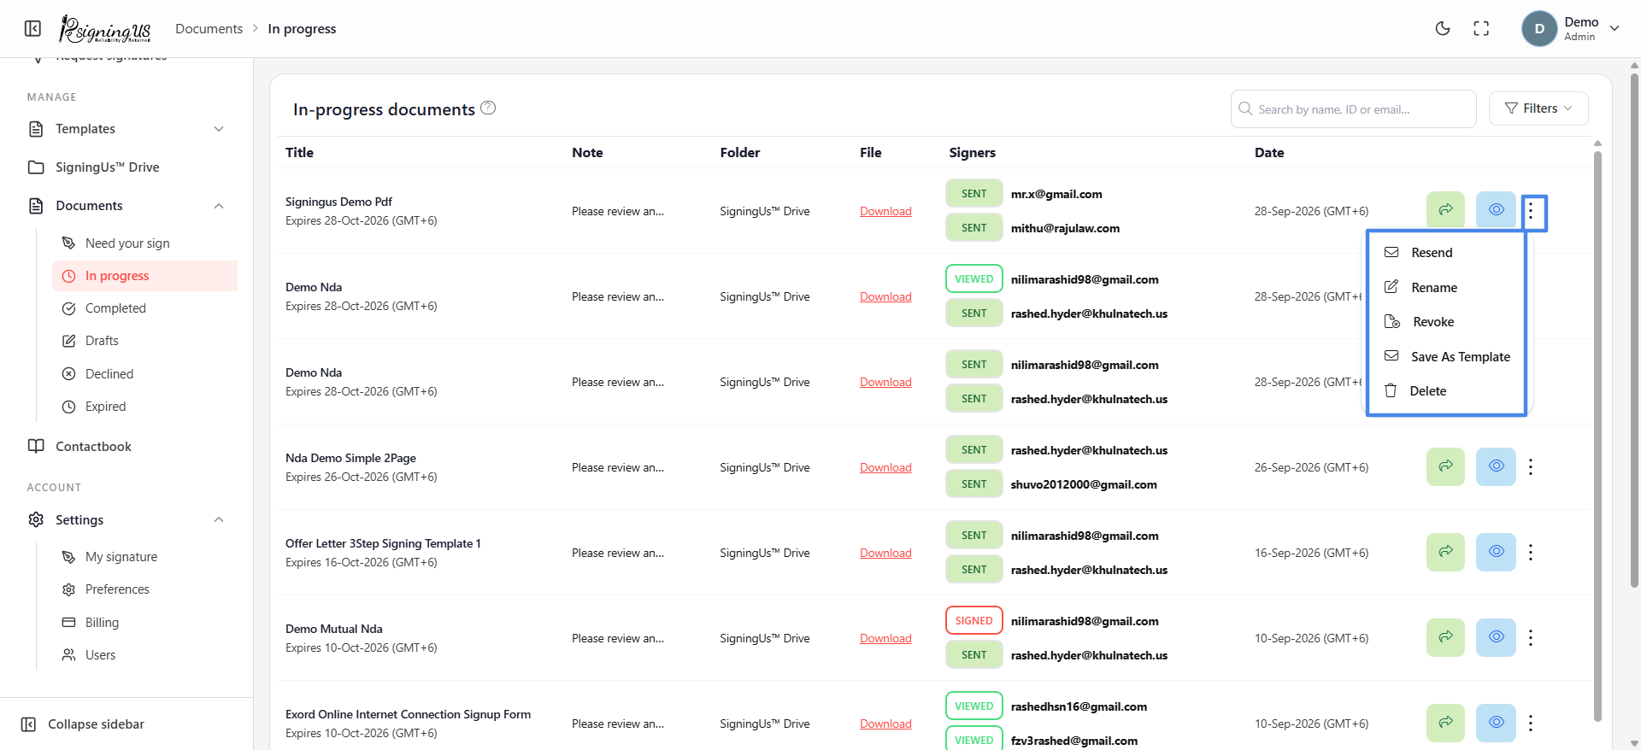1641x750 pixels.
Task: Open Users settings
Action: pos(100,655)
